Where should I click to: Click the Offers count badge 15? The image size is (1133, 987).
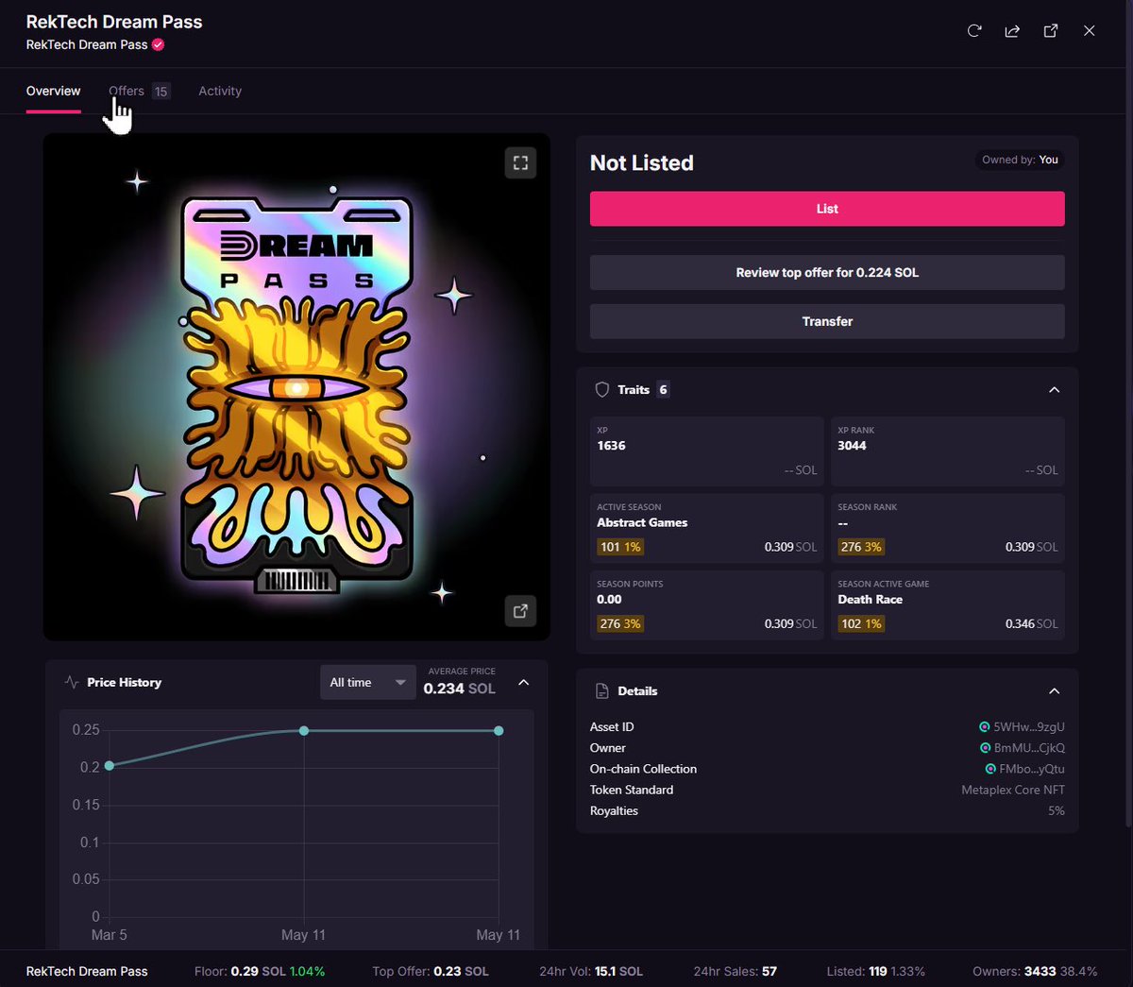(161, 92)
